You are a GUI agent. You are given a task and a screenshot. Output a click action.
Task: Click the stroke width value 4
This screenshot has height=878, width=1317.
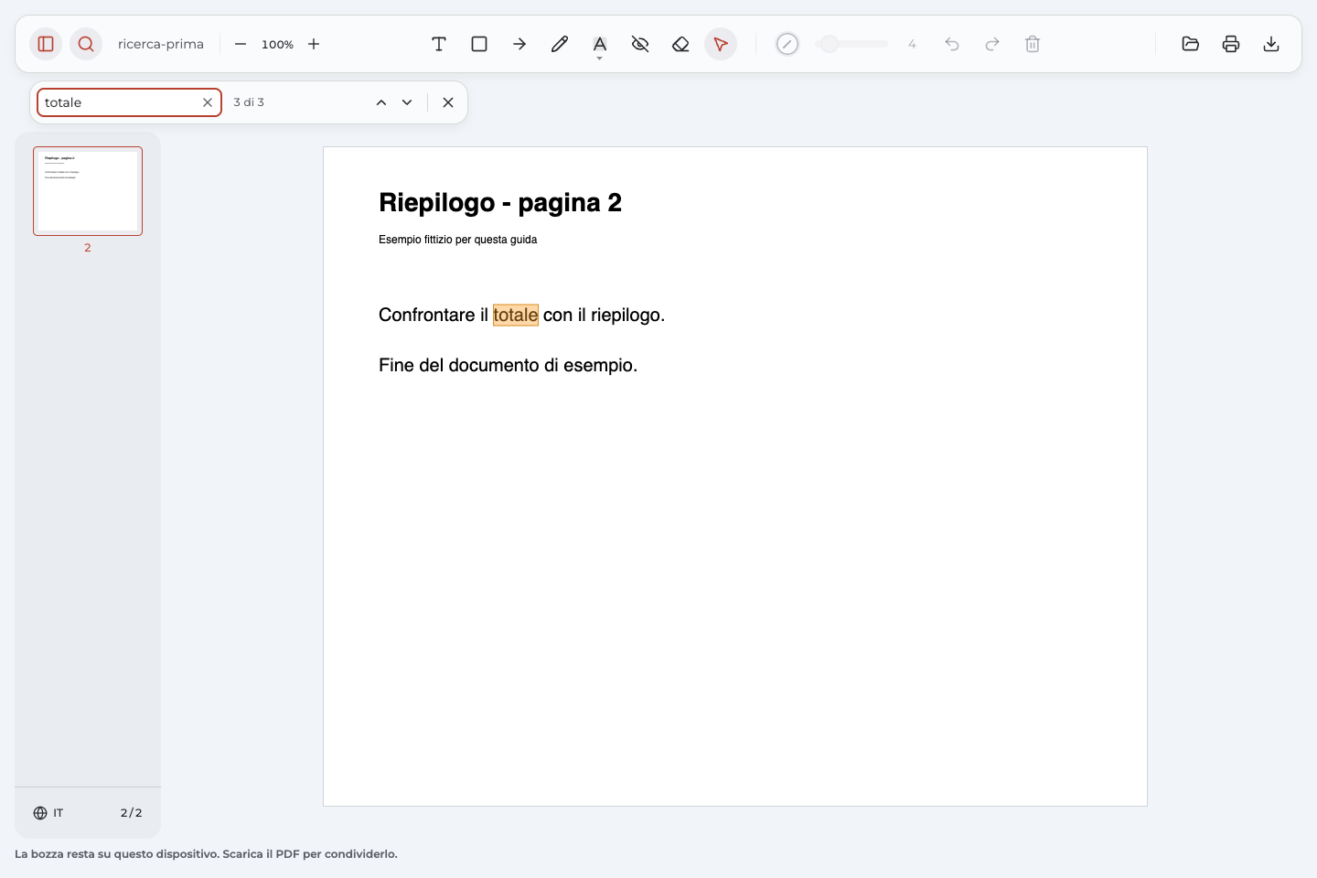pos(912,44)
